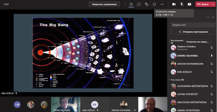Open the participants panel icon

[131, 4]
